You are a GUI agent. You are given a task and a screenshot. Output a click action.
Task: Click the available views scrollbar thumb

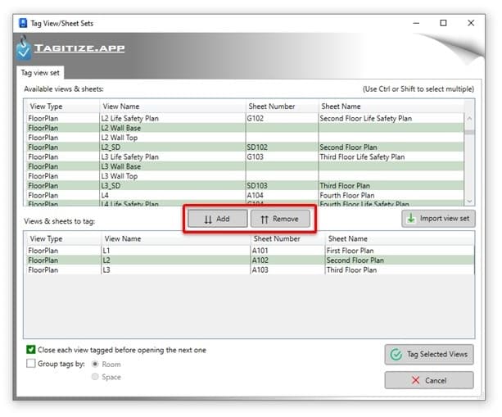tap(469, 132)
